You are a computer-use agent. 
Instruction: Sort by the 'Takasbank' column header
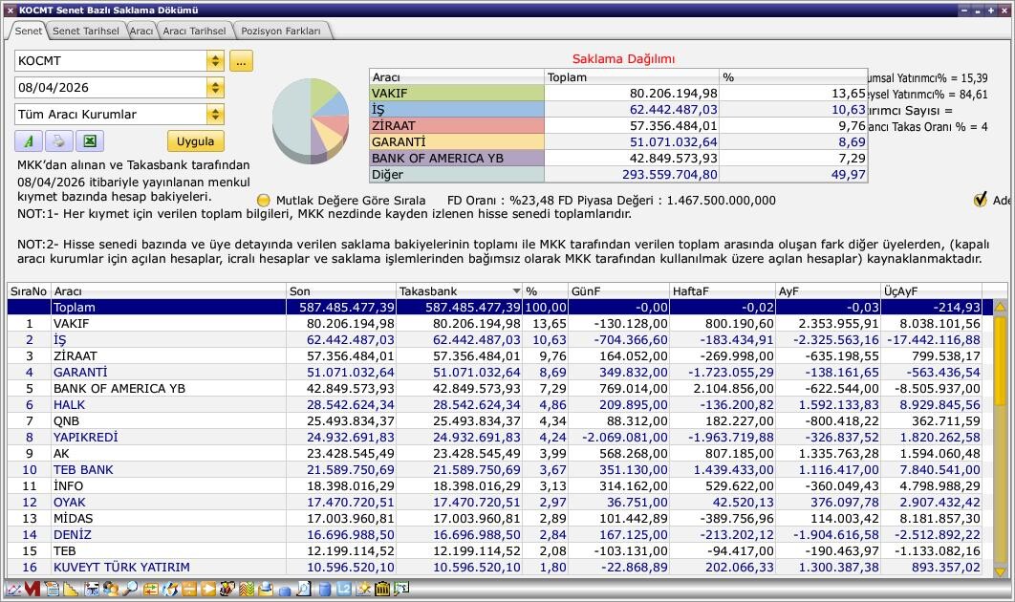pyautogui.click(x=453, y=290)
